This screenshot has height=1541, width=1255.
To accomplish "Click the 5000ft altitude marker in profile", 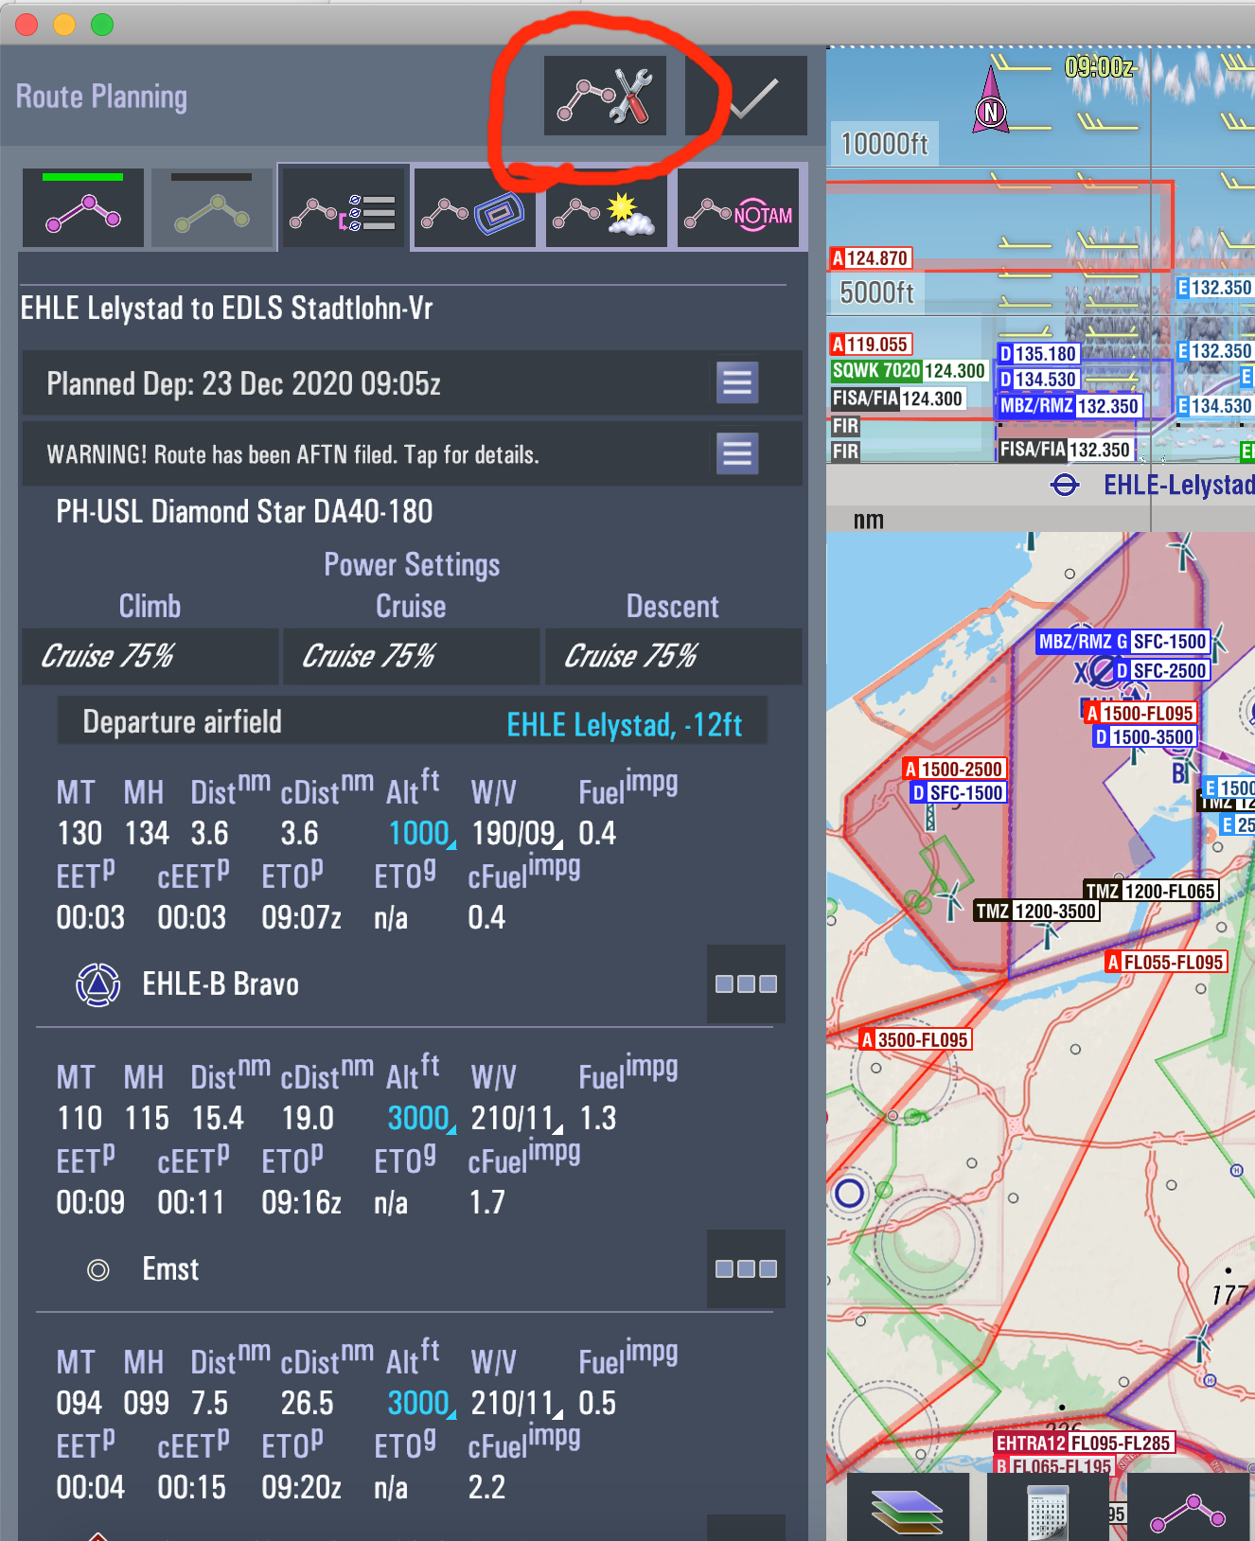I will pos(877,292).
